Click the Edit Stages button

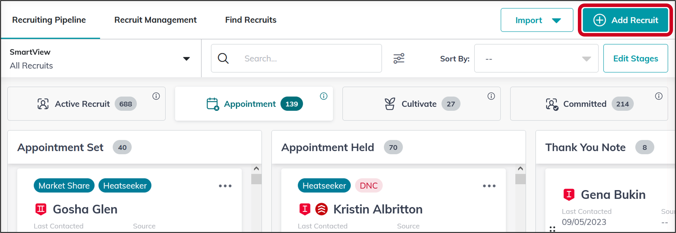[635, 59]
